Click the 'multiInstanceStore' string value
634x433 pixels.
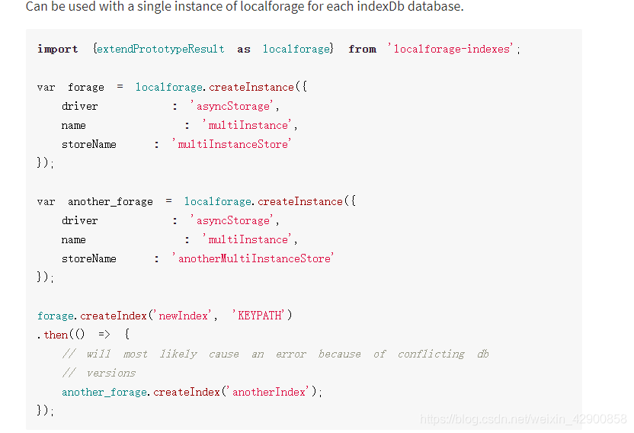[x=232, y=144]
